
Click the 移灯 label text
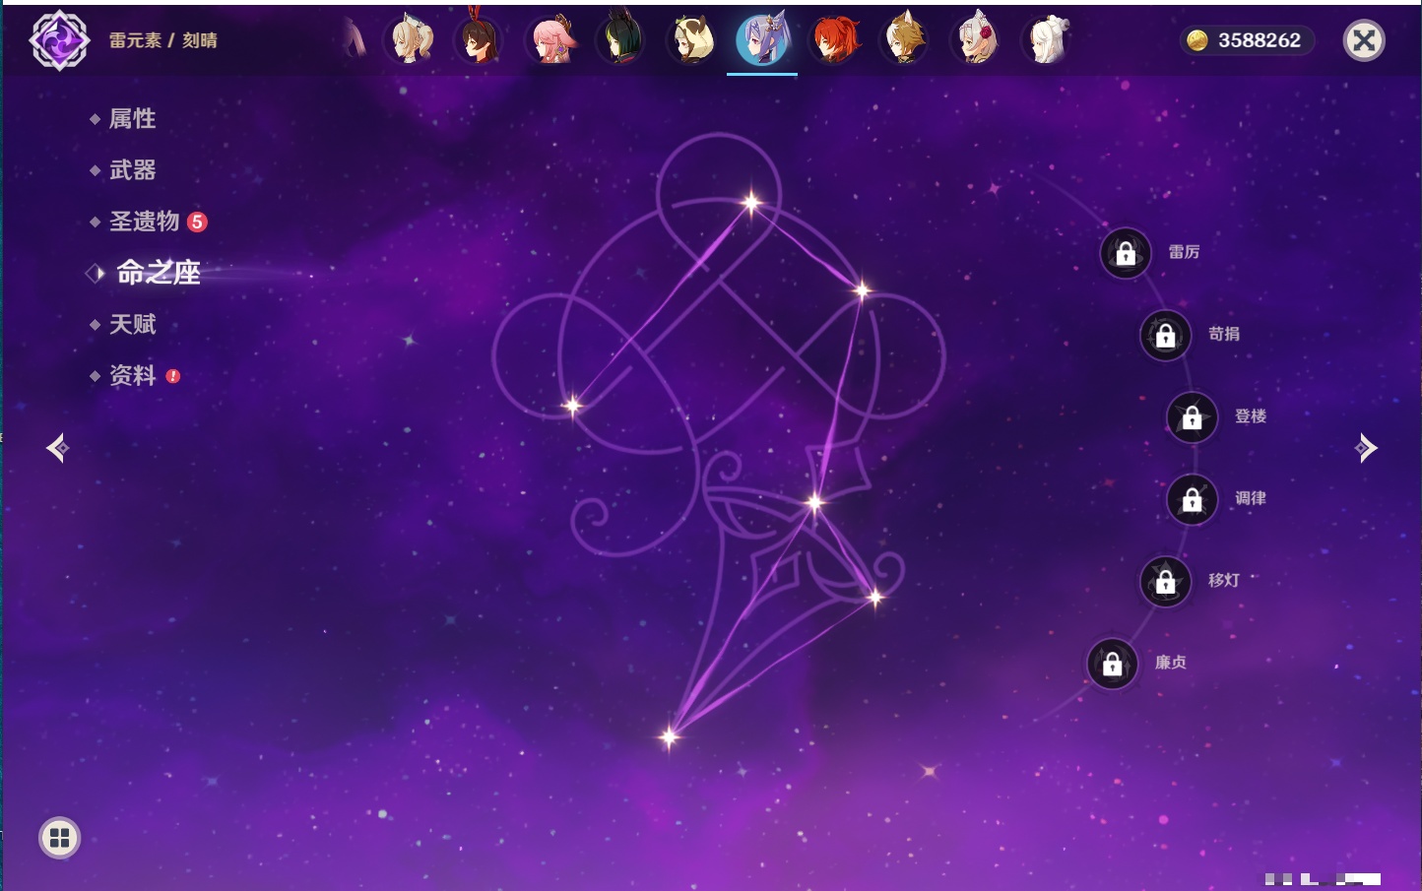tap(1224, 581)
